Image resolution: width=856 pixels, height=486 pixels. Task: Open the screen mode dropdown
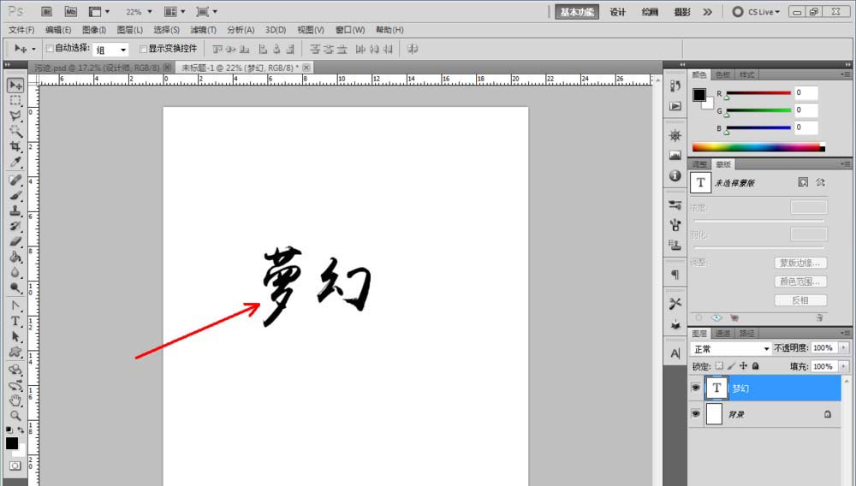pyautogui.click(x=207, y=11)
